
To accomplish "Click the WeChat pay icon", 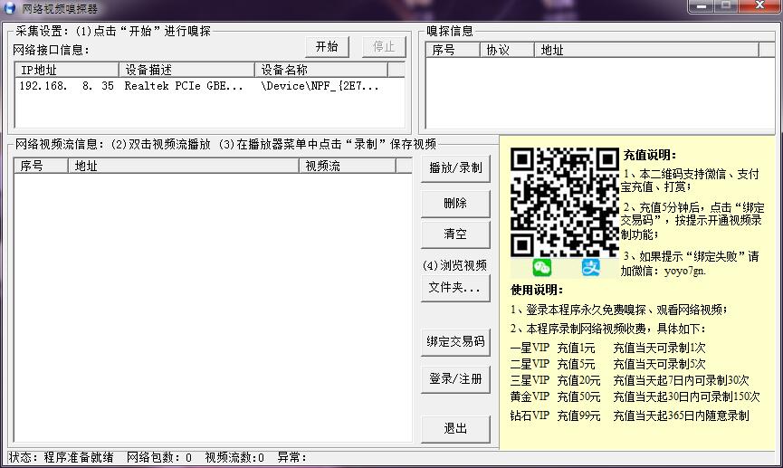I will click(x=542, y=267).
